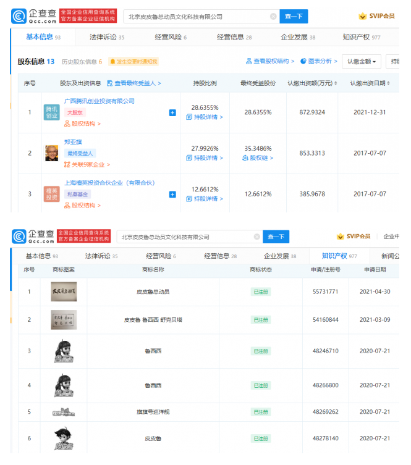Open 皮皮鲁 trademark character image
This screenshot has height=465, width=411.
(x=64, y=438)
